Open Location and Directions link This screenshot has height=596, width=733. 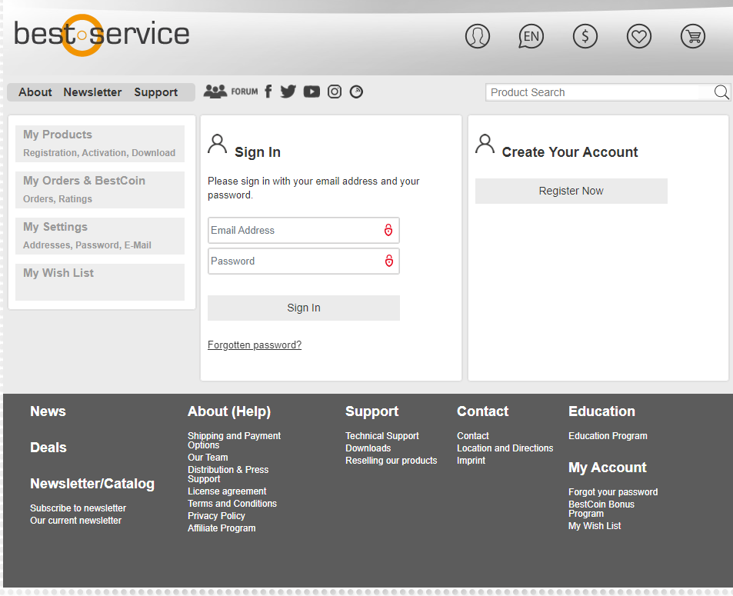pos(505,448)
